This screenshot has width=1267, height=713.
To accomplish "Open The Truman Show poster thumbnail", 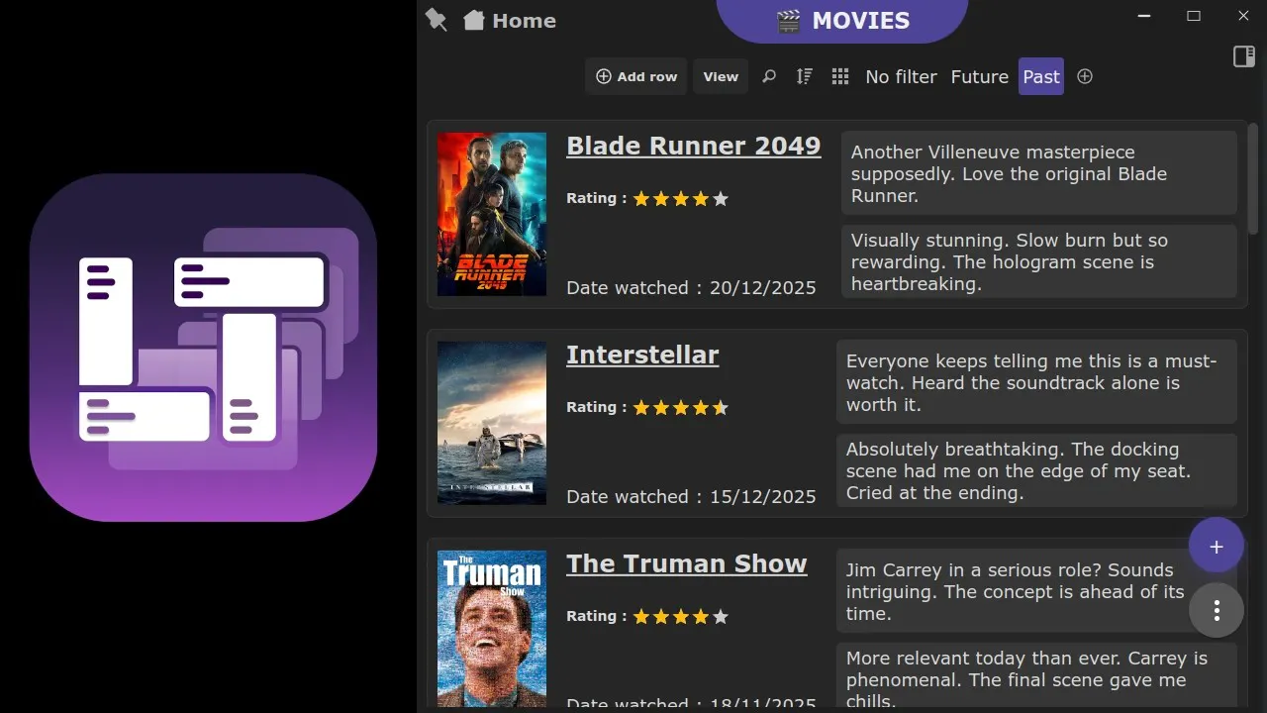I will (492, 628).
